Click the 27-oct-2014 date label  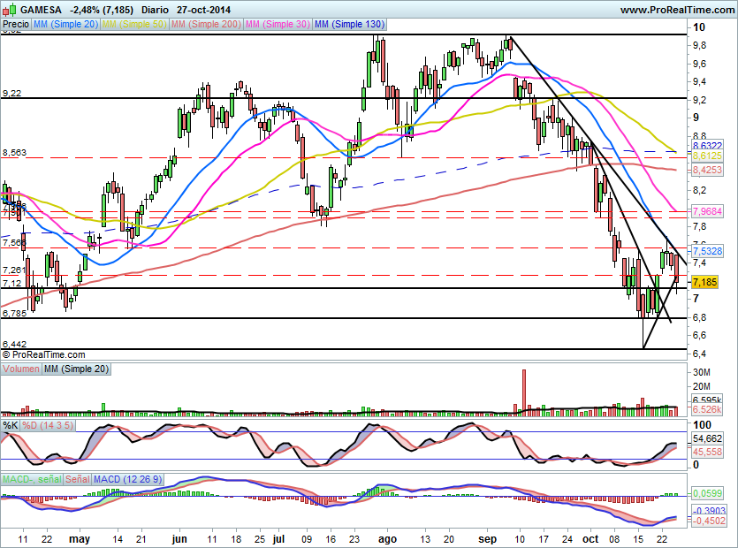point(204,10)
